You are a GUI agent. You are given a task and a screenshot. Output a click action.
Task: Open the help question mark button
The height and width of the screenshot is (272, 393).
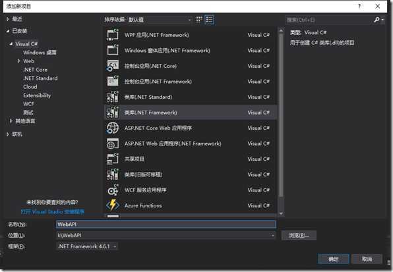(x=359, y=6)
